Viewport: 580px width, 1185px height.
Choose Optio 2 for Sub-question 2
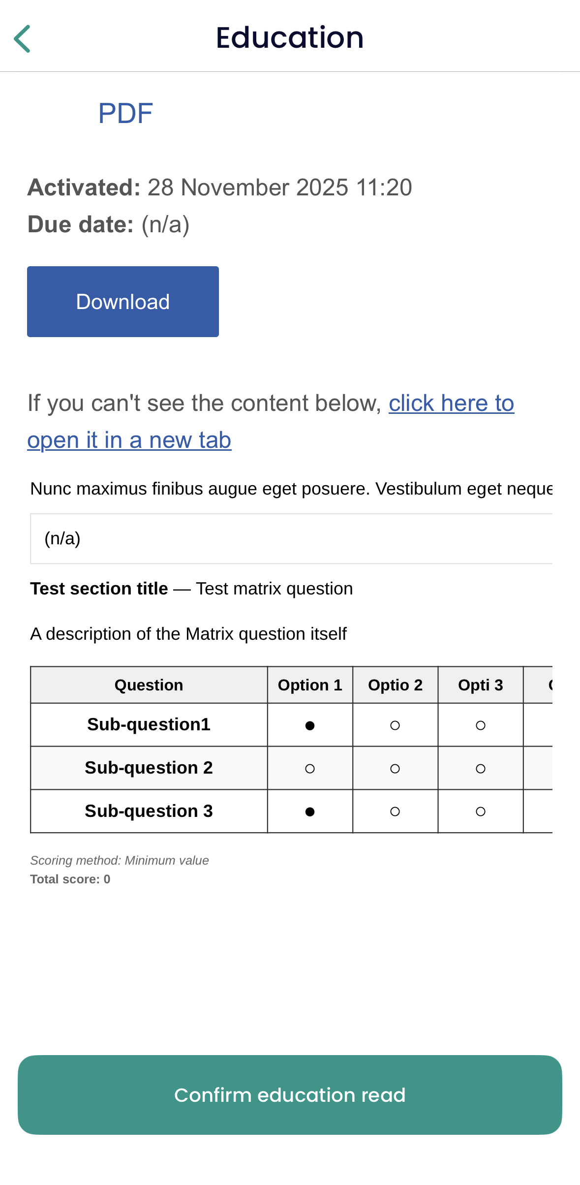395,769
